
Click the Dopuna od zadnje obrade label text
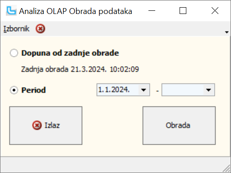(x=70, y=53)
